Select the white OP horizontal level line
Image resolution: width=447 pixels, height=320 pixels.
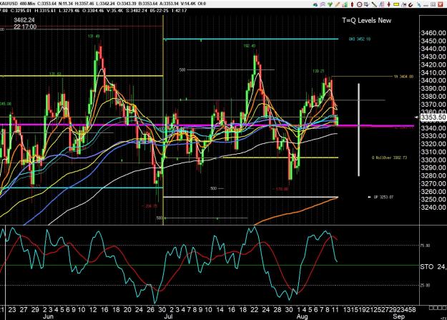coord(250,197)
